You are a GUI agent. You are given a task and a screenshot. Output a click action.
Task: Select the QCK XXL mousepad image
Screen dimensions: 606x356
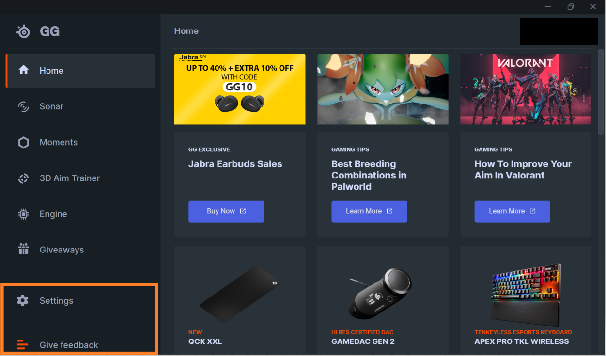pos(240,295)
